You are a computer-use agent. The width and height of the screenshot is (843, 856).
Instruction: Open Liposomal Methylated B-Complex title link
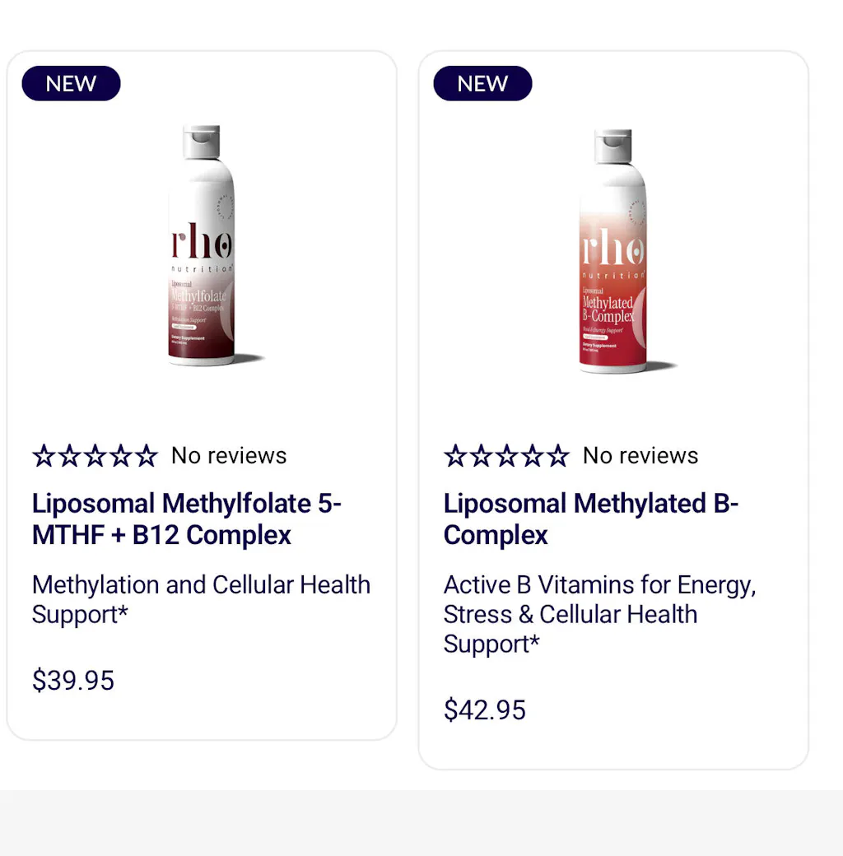(x=591, y=519)
